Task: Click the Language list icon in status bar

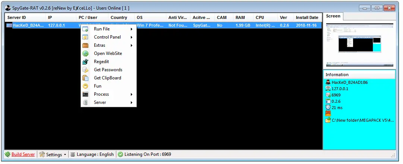Action: pyautogui.click(x=73, y=154)
